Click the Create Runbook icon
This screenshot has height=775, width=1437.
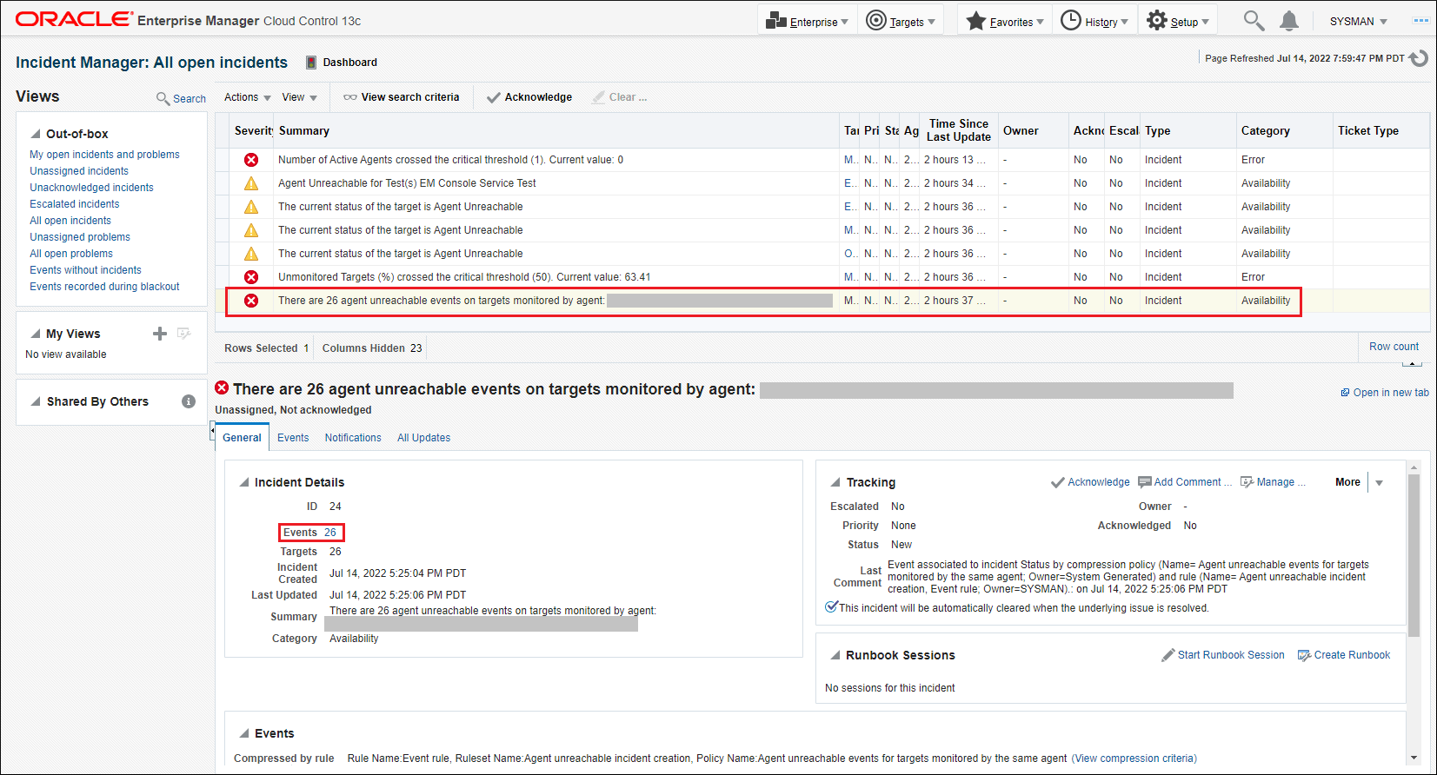(1304, 655)
